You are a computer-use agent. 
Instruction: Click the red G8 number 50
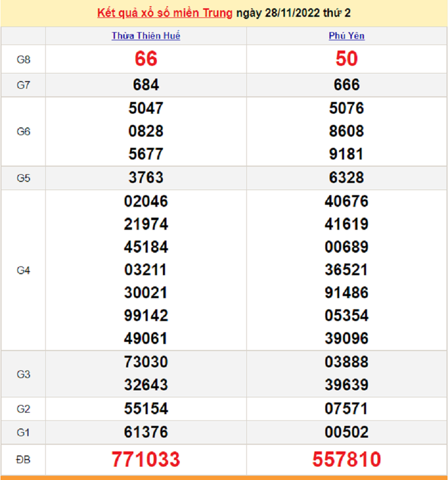point(347,59)
